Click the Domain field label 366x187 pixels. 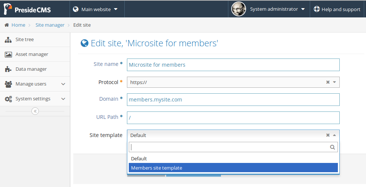[x=109, y=99]
